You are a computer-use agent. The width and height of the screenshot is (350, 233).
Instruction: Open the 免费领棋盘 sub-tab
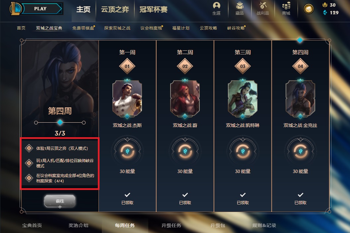coord(83,28)
